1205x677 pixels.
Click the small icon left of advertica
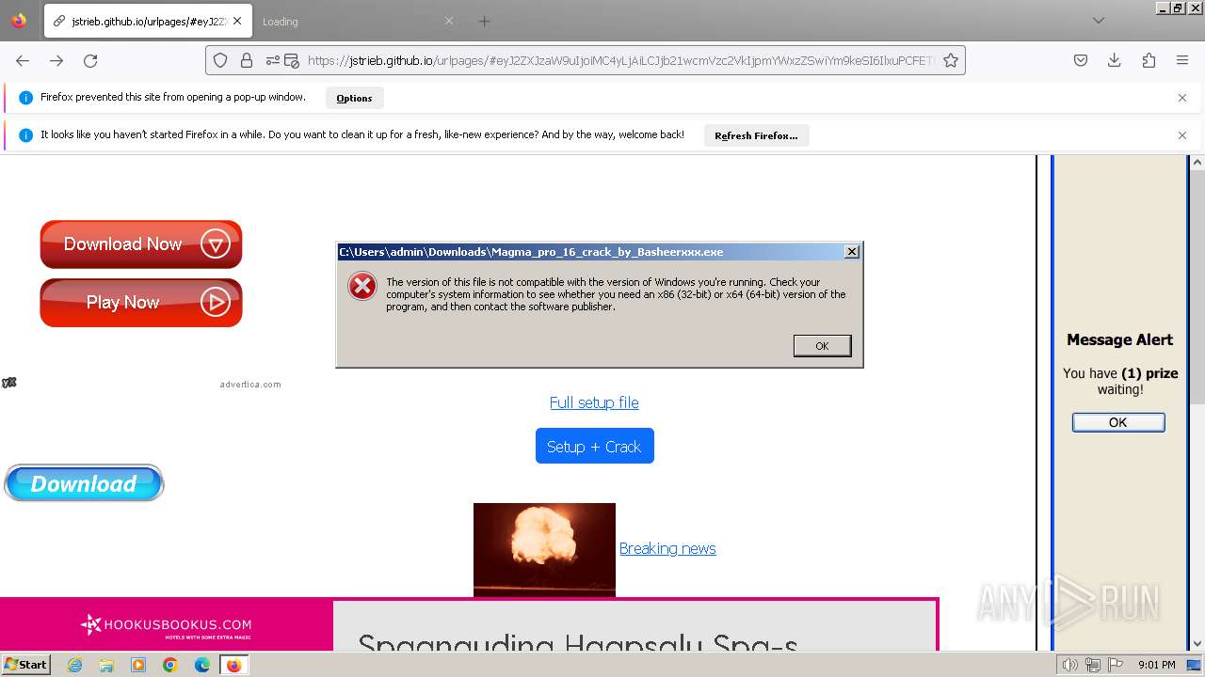[x=9, y=383]
